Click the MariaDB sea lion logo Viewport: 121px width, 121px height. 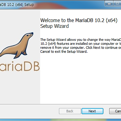(17, 45)
